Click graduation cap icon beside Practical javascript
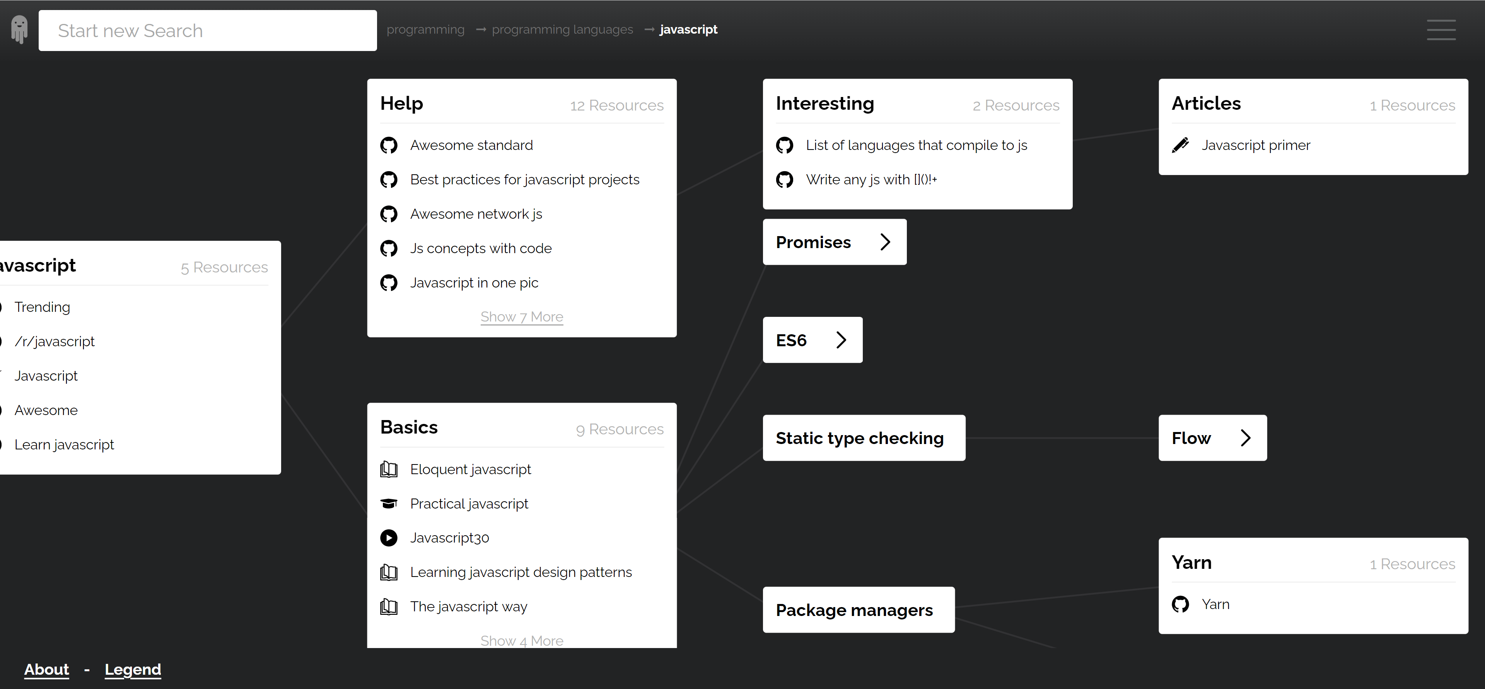 pos(389,504)
